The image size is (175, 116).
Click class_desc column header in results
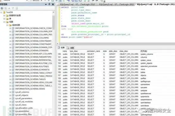(x=124, y=51)
